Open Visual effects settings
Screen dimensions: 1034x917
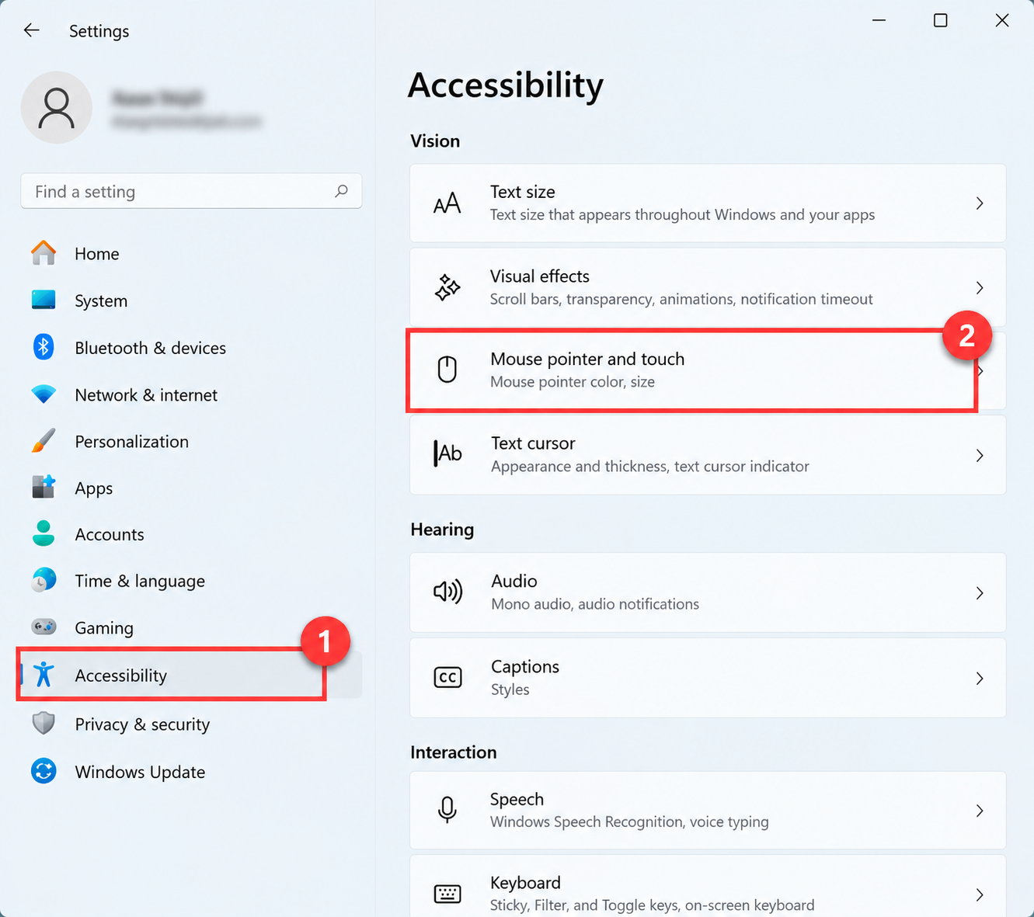coord(708,287)
